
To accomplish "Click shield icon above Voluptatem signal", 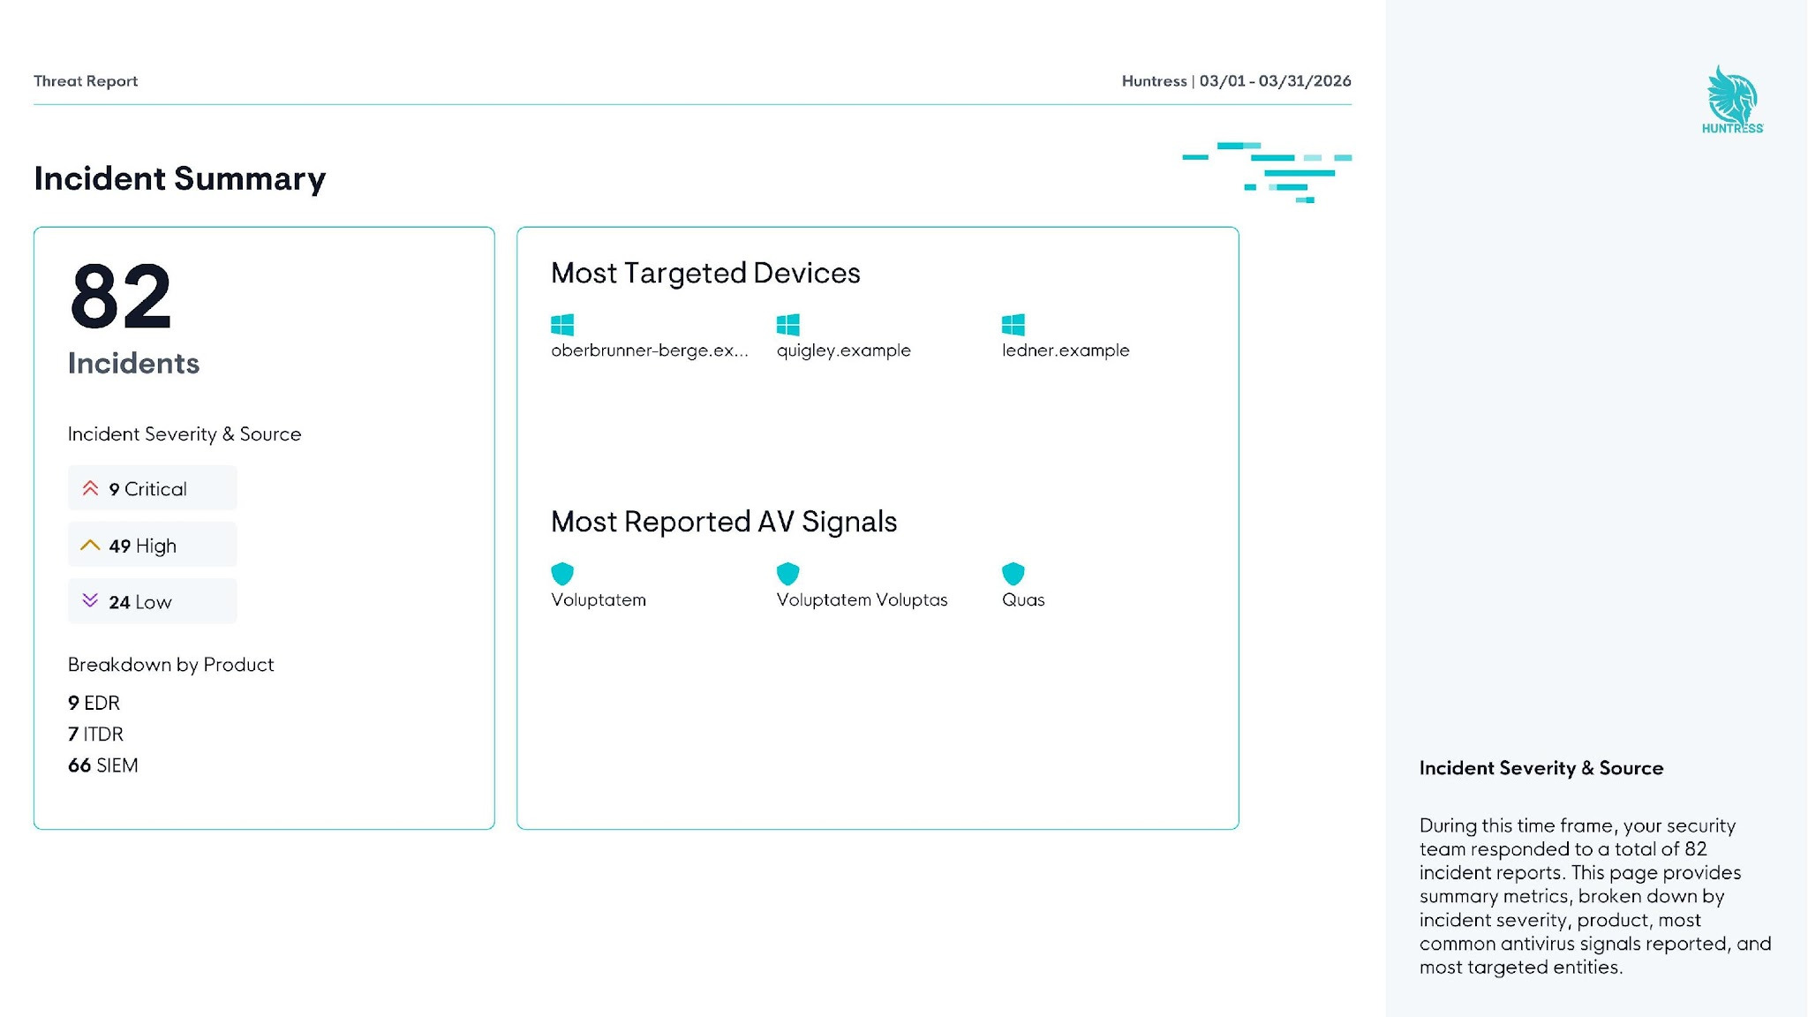I will [x=562, y=574].
